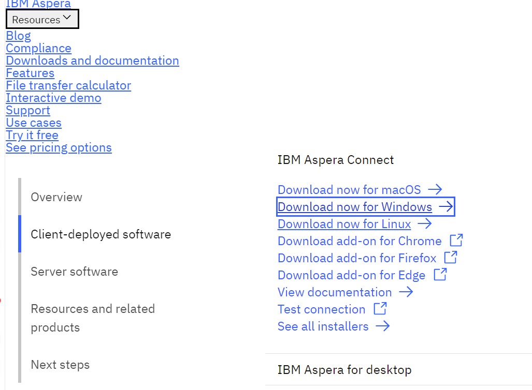Viewport: 532px width, 390px height.
Task: Launch the Interactive demo link
Action: click(x=53, y=98)
